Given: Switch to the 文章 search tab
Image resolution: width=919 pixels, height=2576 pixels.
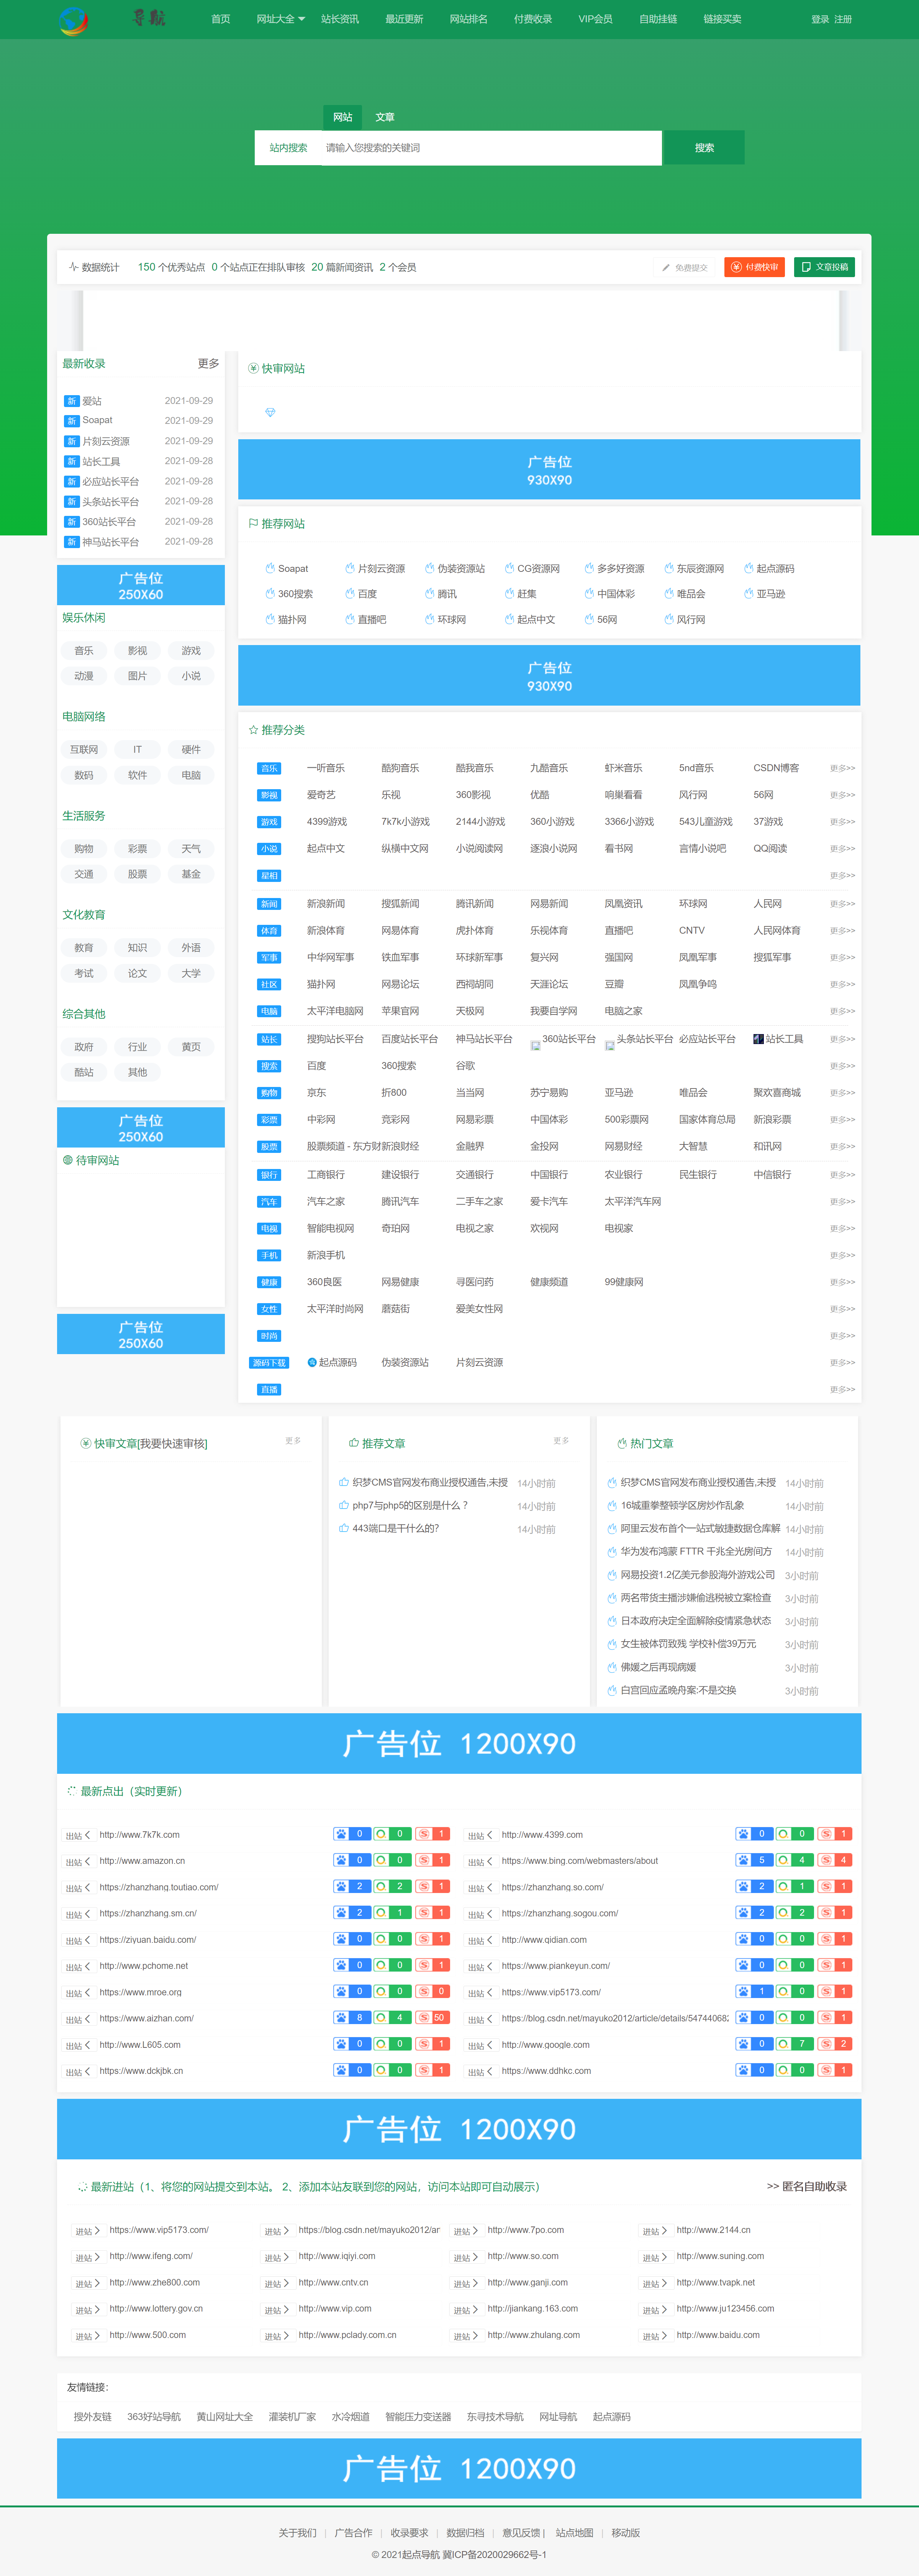Looking at the screenshot, I should tap(385, 117).
